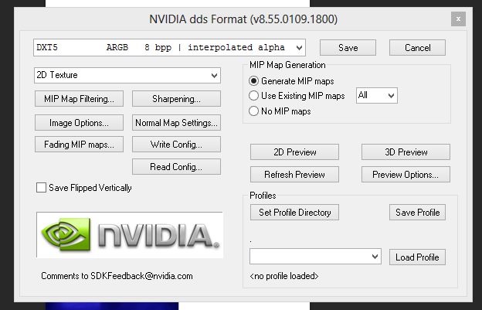Viewport: 482px width, 310px height.
Task: Click the Cancel button
Action: point(417,48)
